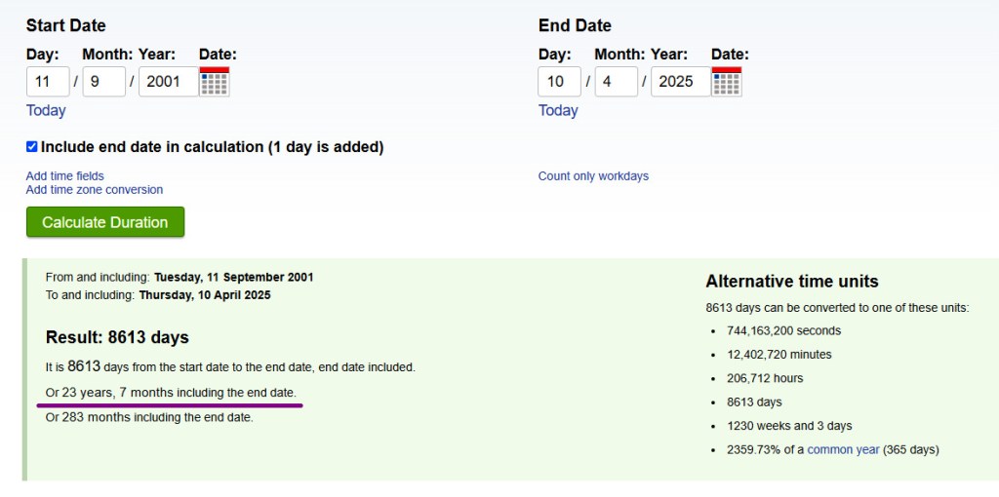
Task: Click the Calculate Duration button
Action: click(x=105, y=222)
